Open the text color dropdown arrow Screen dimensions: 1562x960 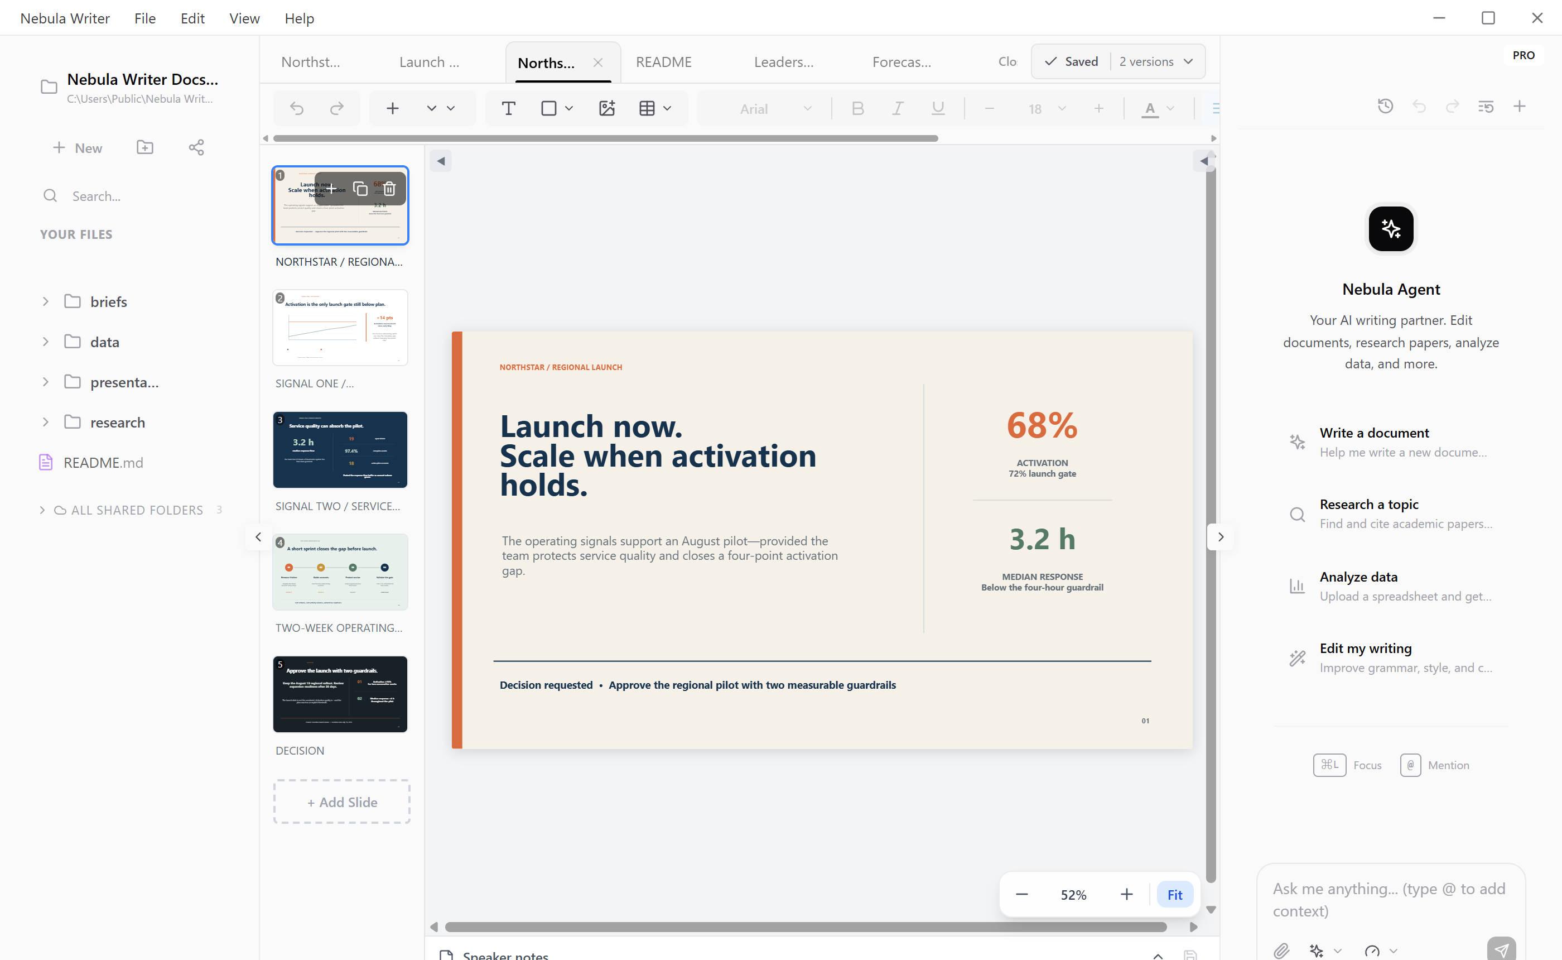pyautogui.click(x=1170, y=109)
